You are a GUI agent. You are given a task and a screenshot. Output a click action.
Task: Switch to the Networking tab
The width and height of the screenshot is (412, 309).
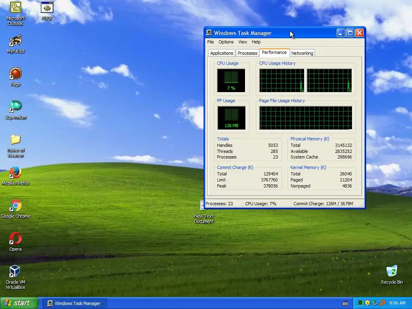click(302, 53)
